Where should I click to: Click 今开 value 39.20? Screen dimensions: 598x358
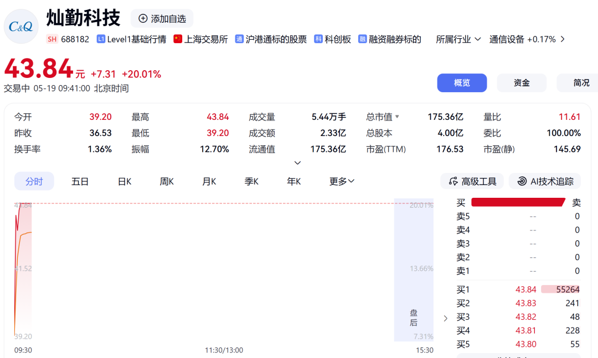pyautogui.click(x=100, y=117)
